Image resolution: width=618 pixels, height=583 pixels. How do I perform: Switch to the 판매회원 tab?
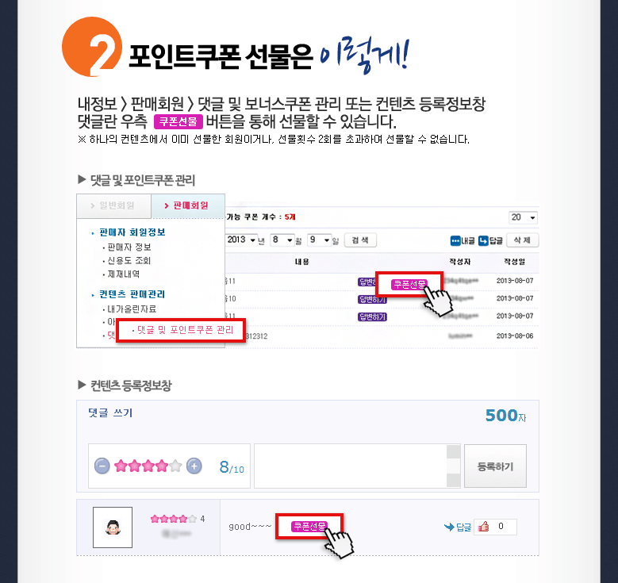188,205
